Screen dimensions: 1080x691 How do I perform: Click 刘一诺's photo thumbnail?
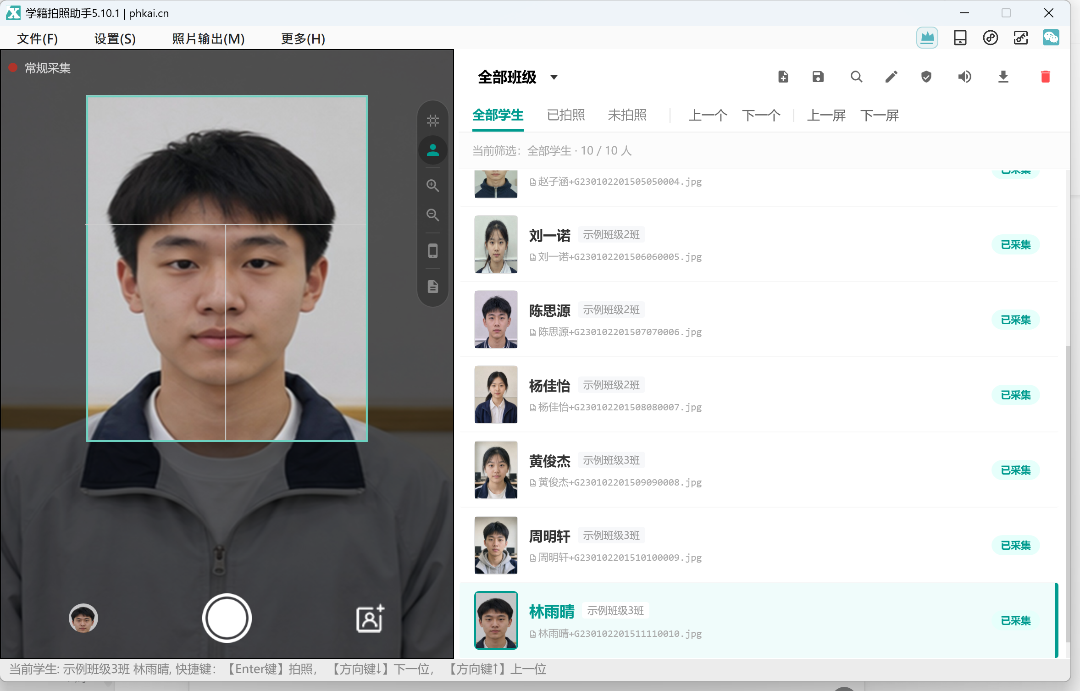(x=496, y=244)
